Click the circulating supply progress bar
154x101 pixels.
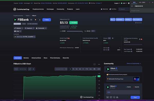tap(133, 44)
